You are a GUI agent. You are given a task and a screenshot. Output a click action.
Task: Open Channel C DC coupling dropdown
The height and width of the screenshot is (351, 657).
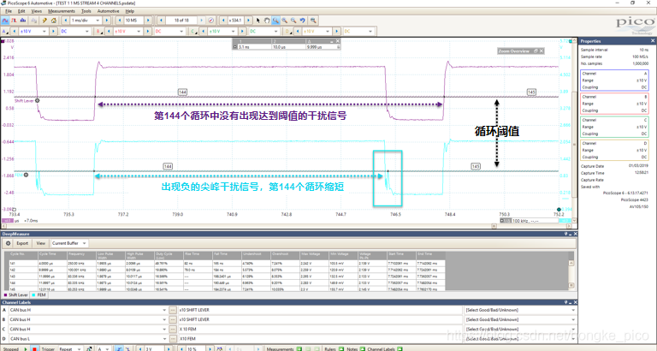click(275, 32)
